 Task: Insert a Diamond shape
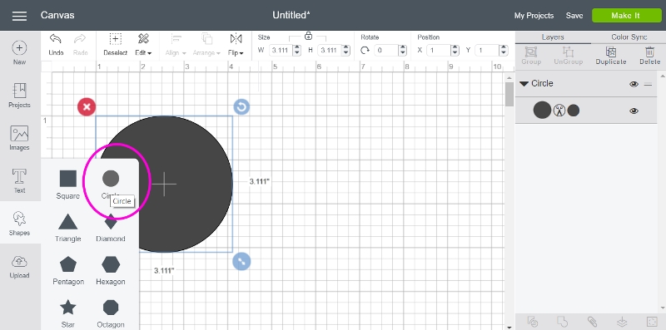click(x=111, y=228)
